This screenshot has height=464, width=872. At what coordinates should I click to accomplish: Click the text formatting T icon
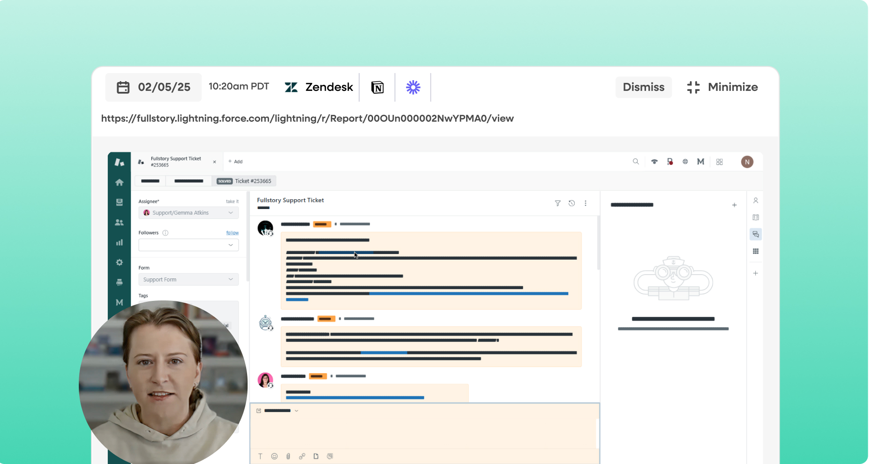click(x=260, y=457)
